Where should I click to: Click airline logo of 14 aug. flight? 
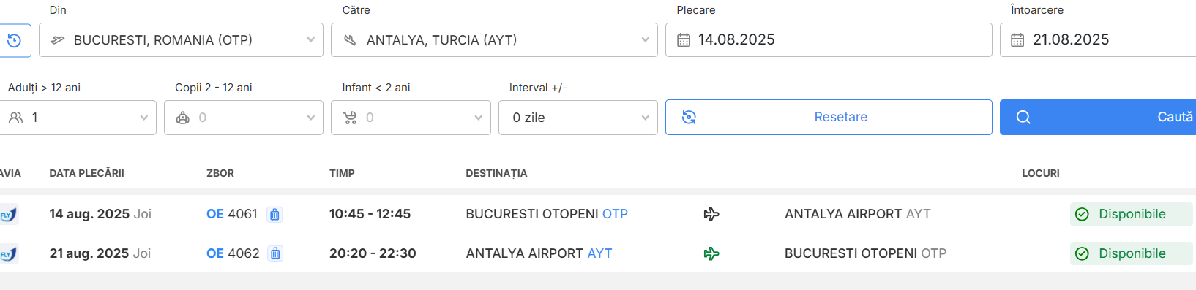[x=9, y=215]
